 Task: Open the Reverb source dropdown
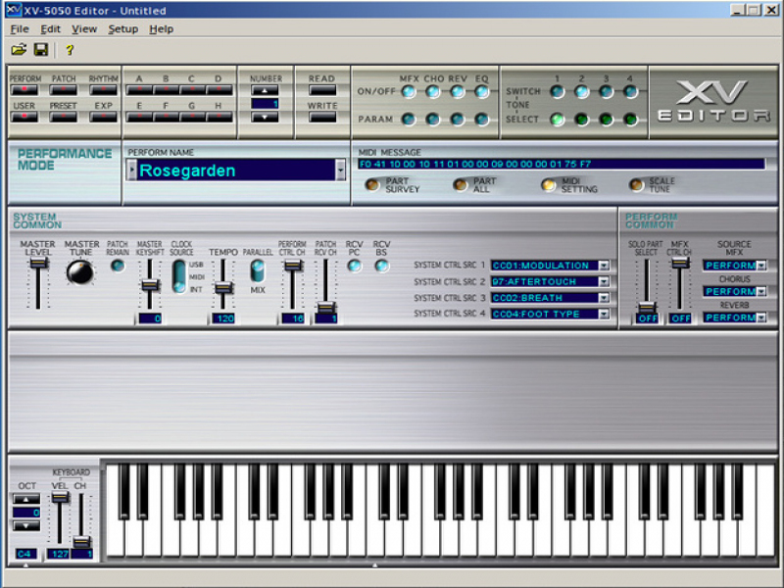(x=761, y=318)
